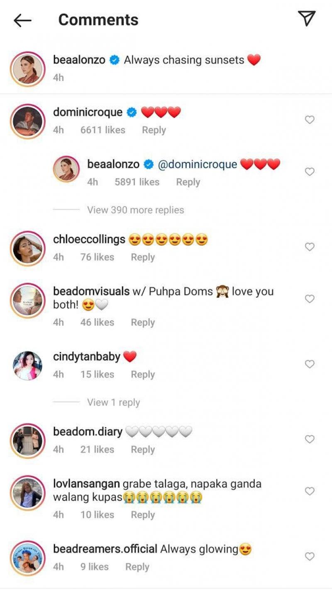Open beadreamers.official username profile
The width and height of the screenshot is (332, 590).
105,549
